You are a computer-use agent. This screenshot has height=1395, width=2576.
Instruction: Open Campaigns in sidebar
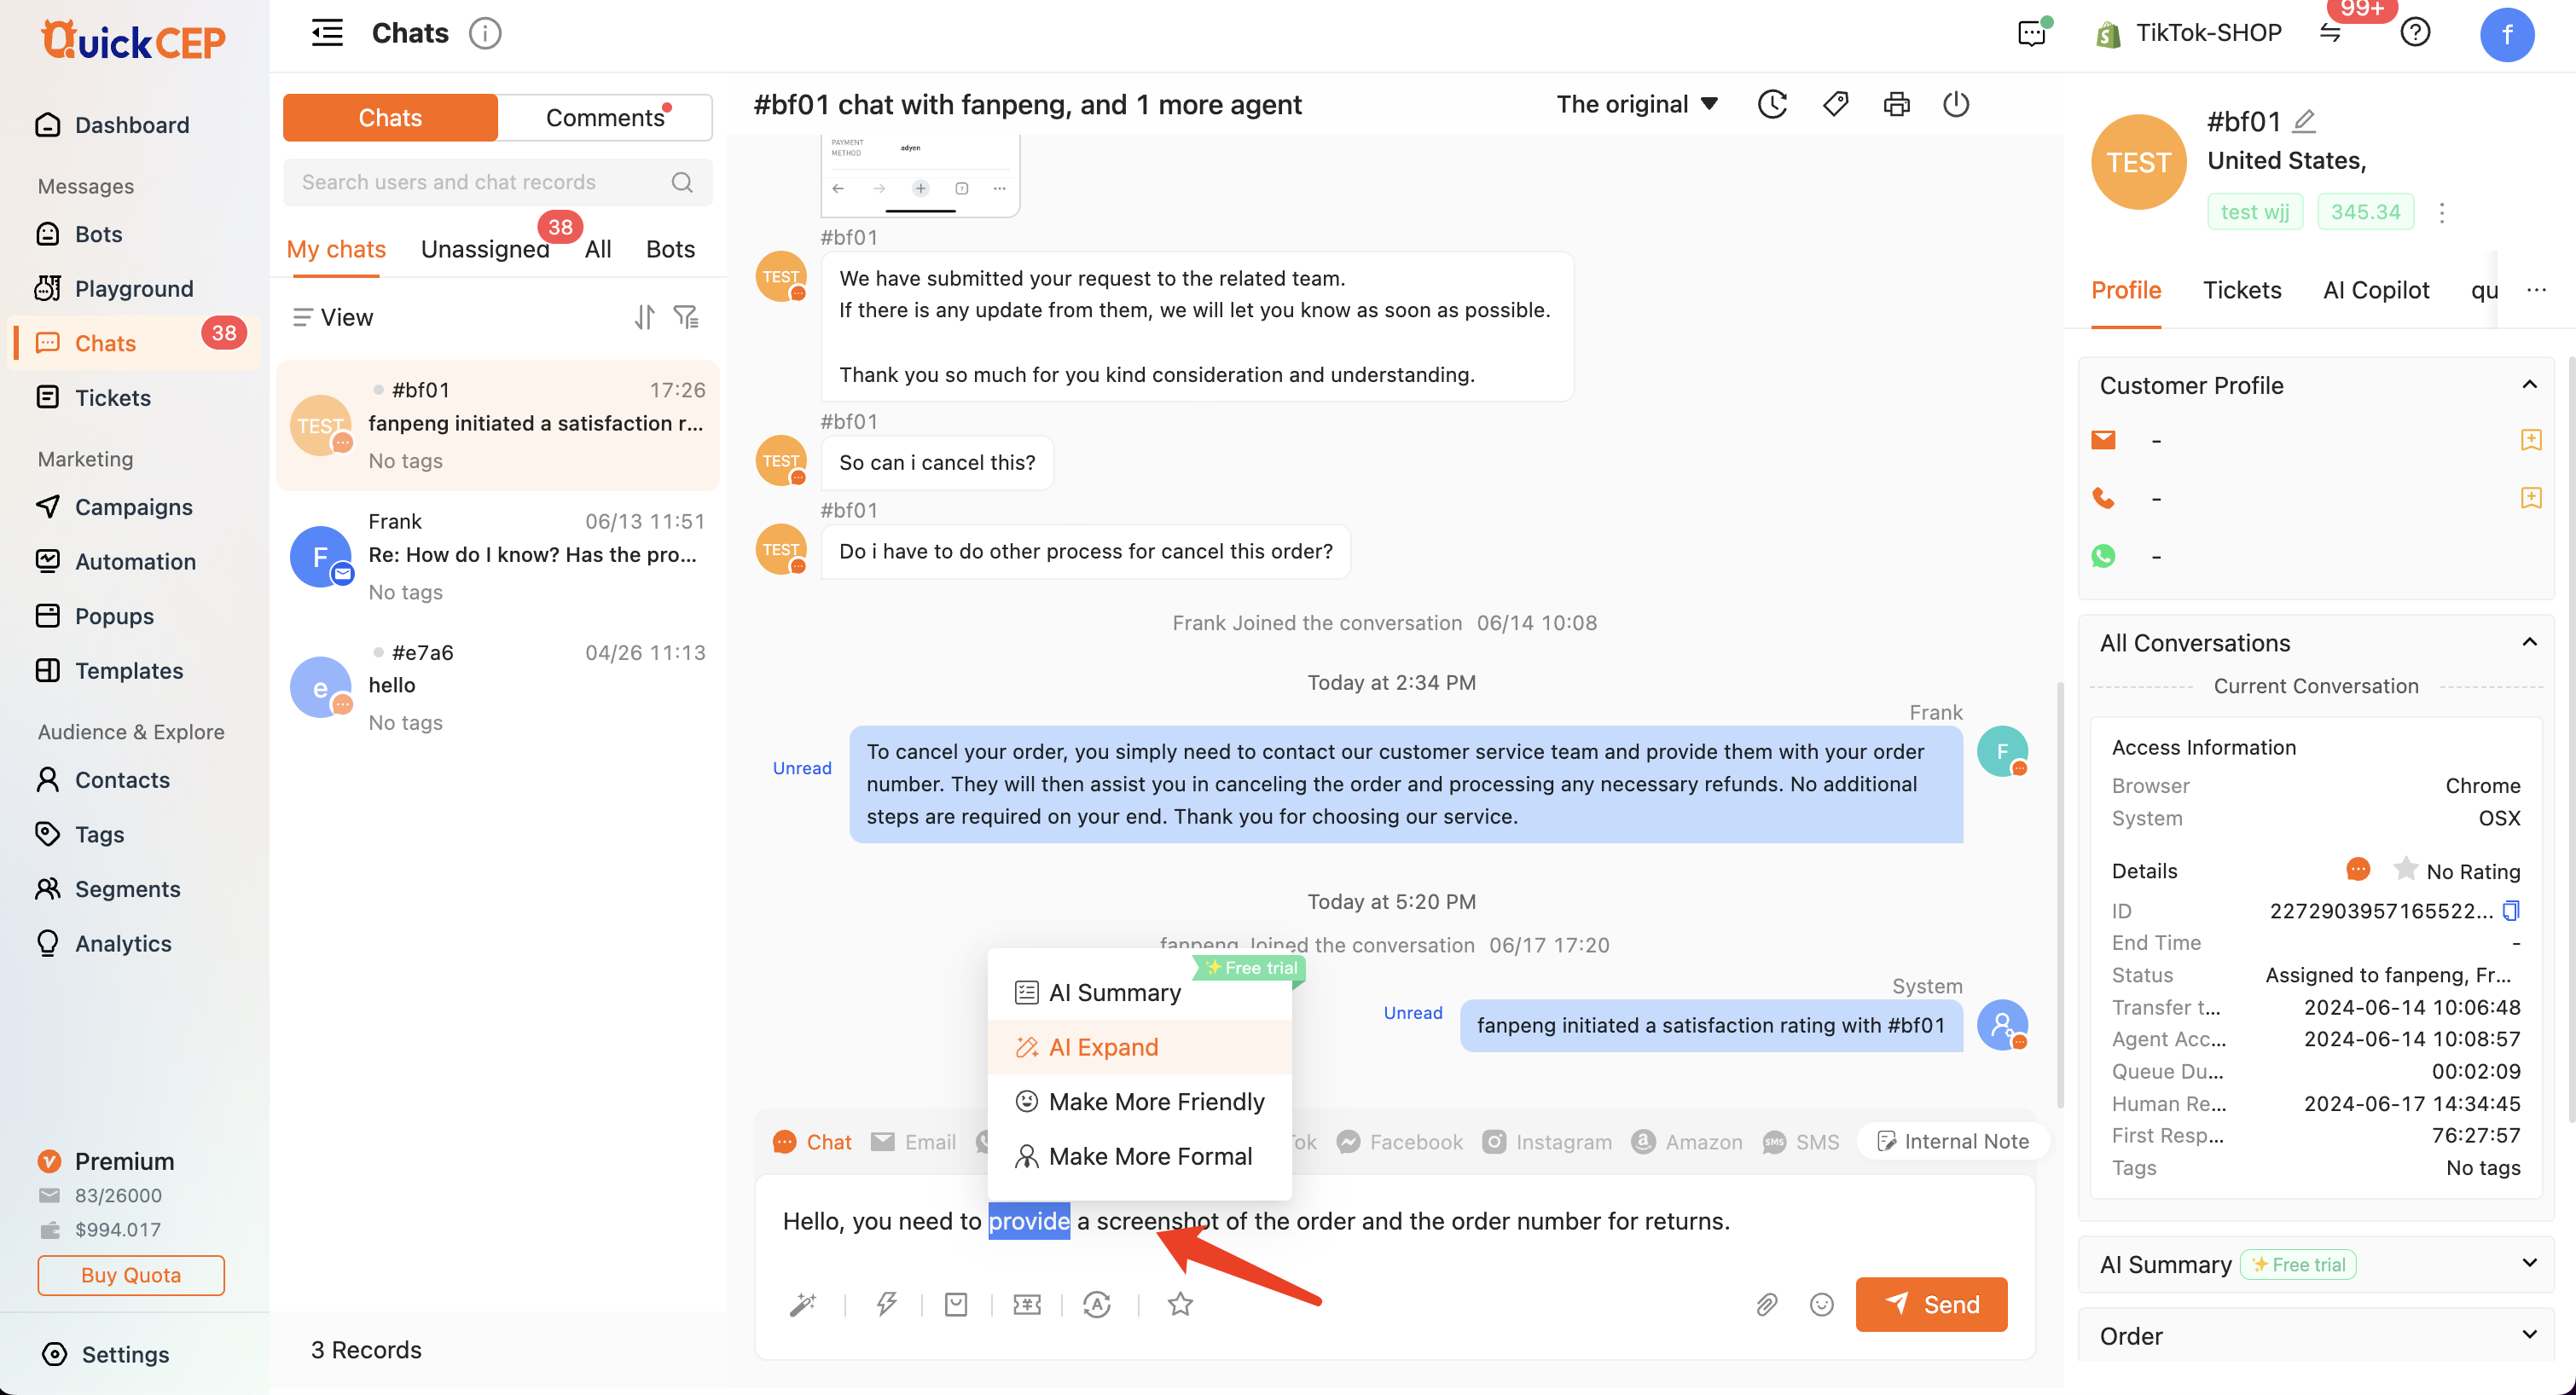click(x=132, y=507)
